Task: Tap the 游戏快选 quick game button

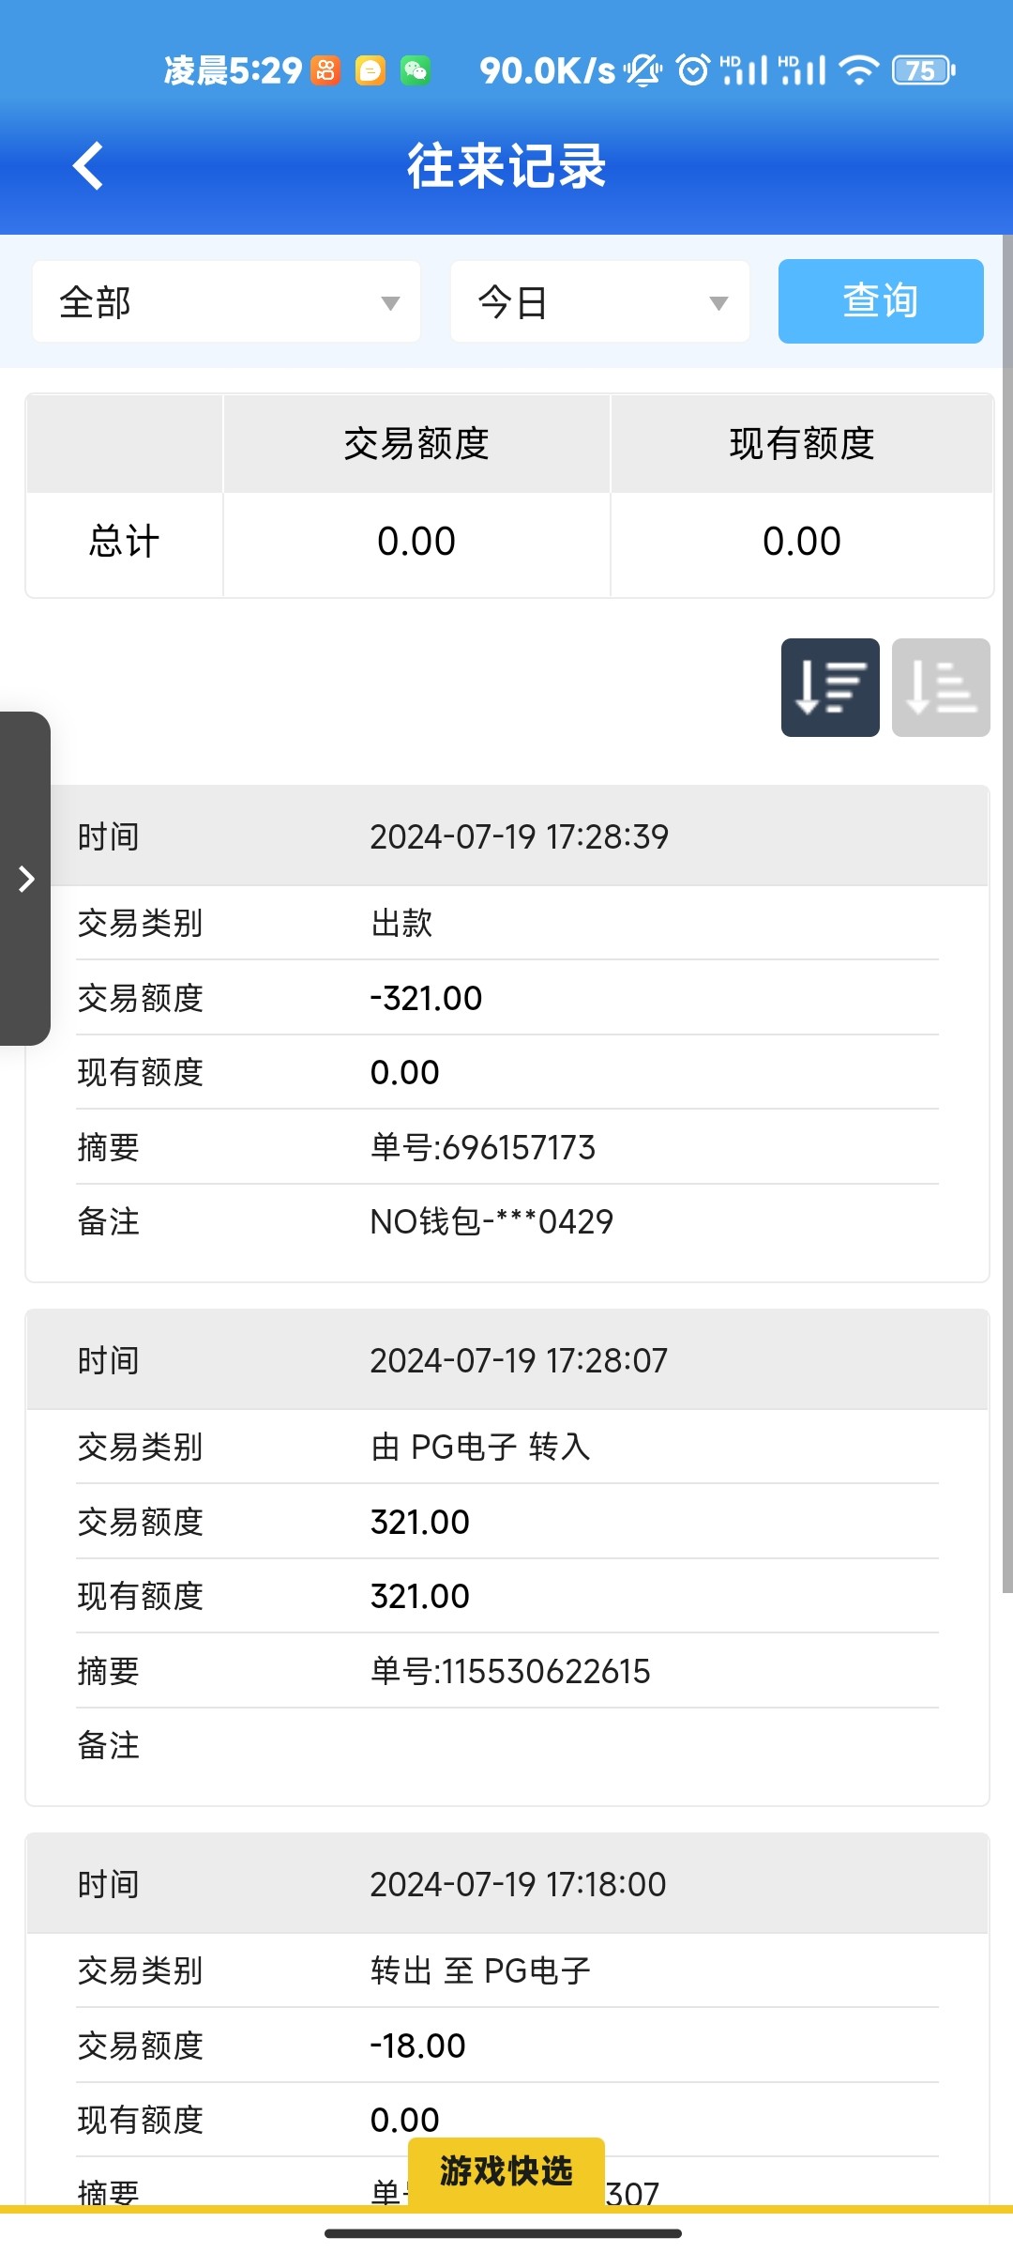Action: point(506,2170)
